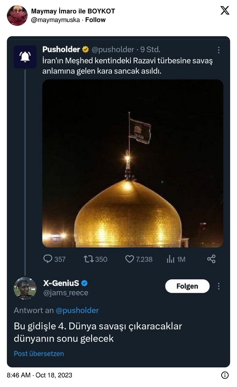The height and width of the screenshot is (387, 237).
Task: Open the tweet info icon
Action: (225, 375)
